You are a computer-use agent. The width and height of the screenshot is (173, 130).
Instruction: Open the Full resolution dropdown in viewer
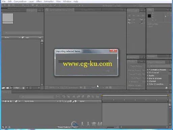pos(97,87)
